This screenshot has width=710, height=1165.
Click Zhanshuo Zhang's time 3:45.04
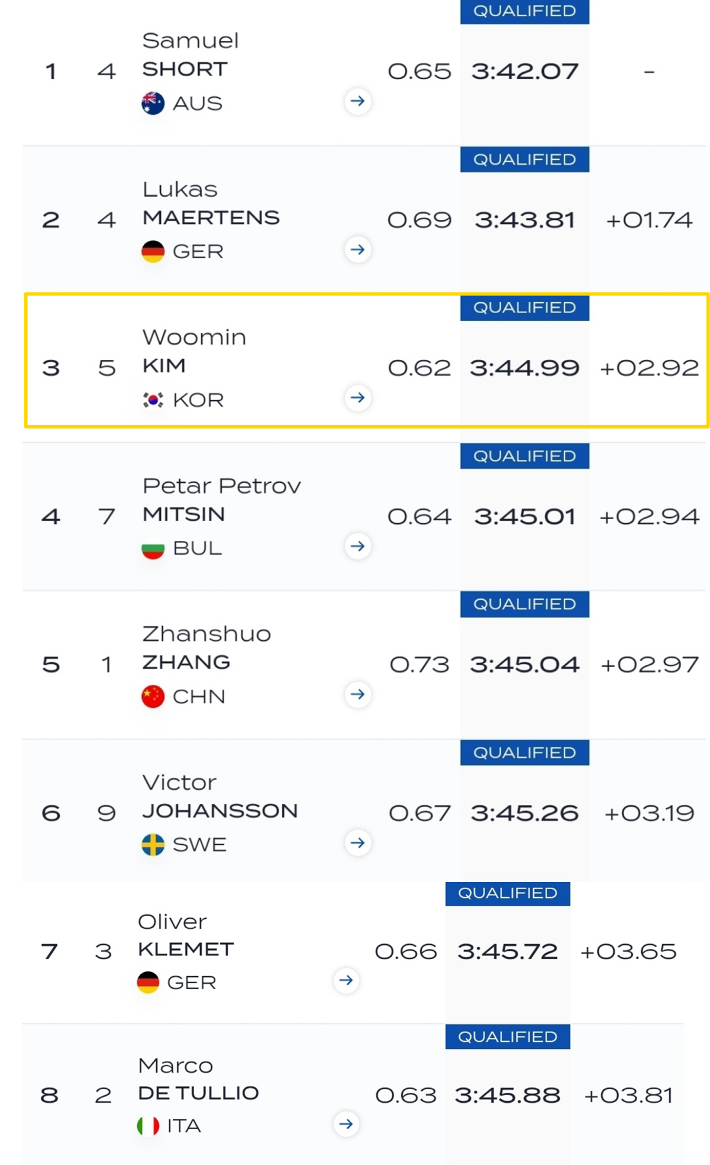click(x=525, y=665)
